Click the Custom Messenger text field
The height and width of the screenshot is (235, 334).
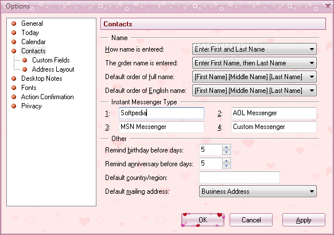[274, 127]
